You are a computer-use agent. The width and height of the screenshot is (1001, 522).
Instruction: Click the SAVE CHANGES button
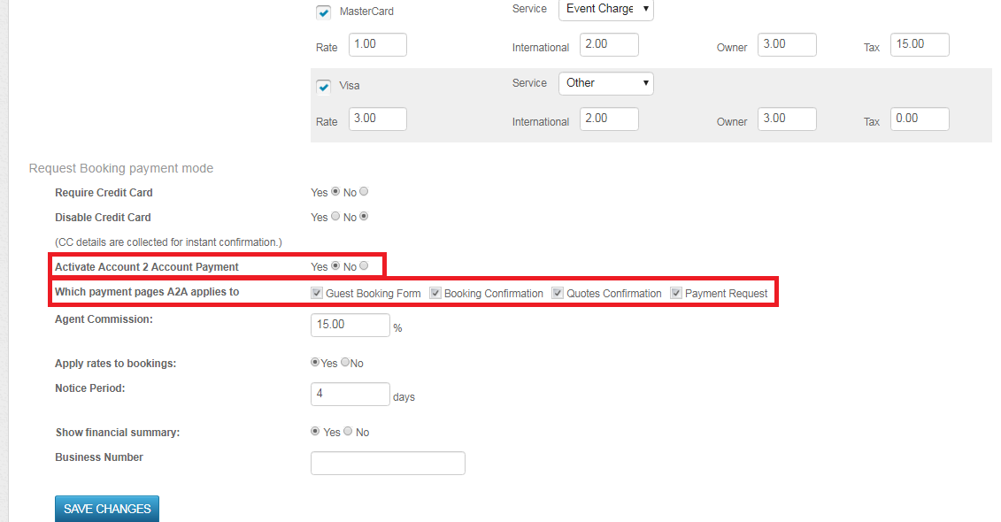click(x=107, y=509)
